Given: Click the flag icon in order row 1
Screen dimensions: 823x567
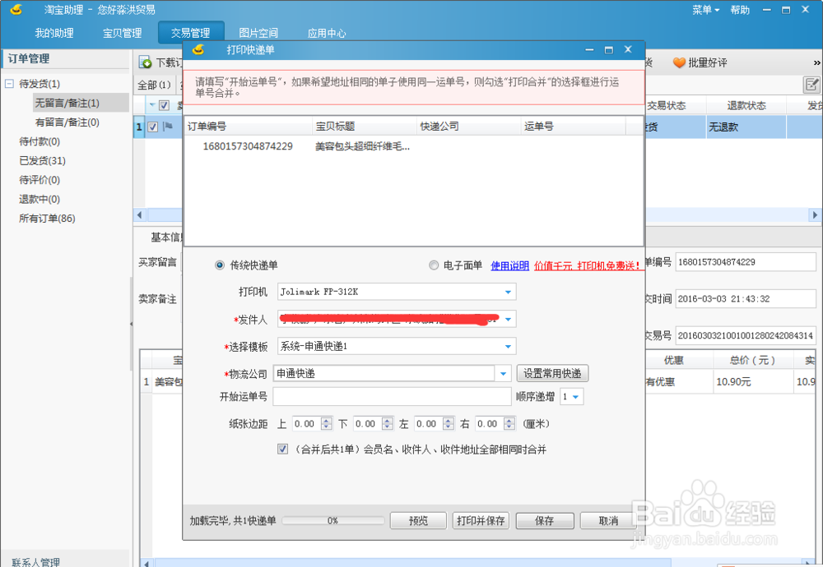Looking at the screenshot, I should (x=167, y=127).
